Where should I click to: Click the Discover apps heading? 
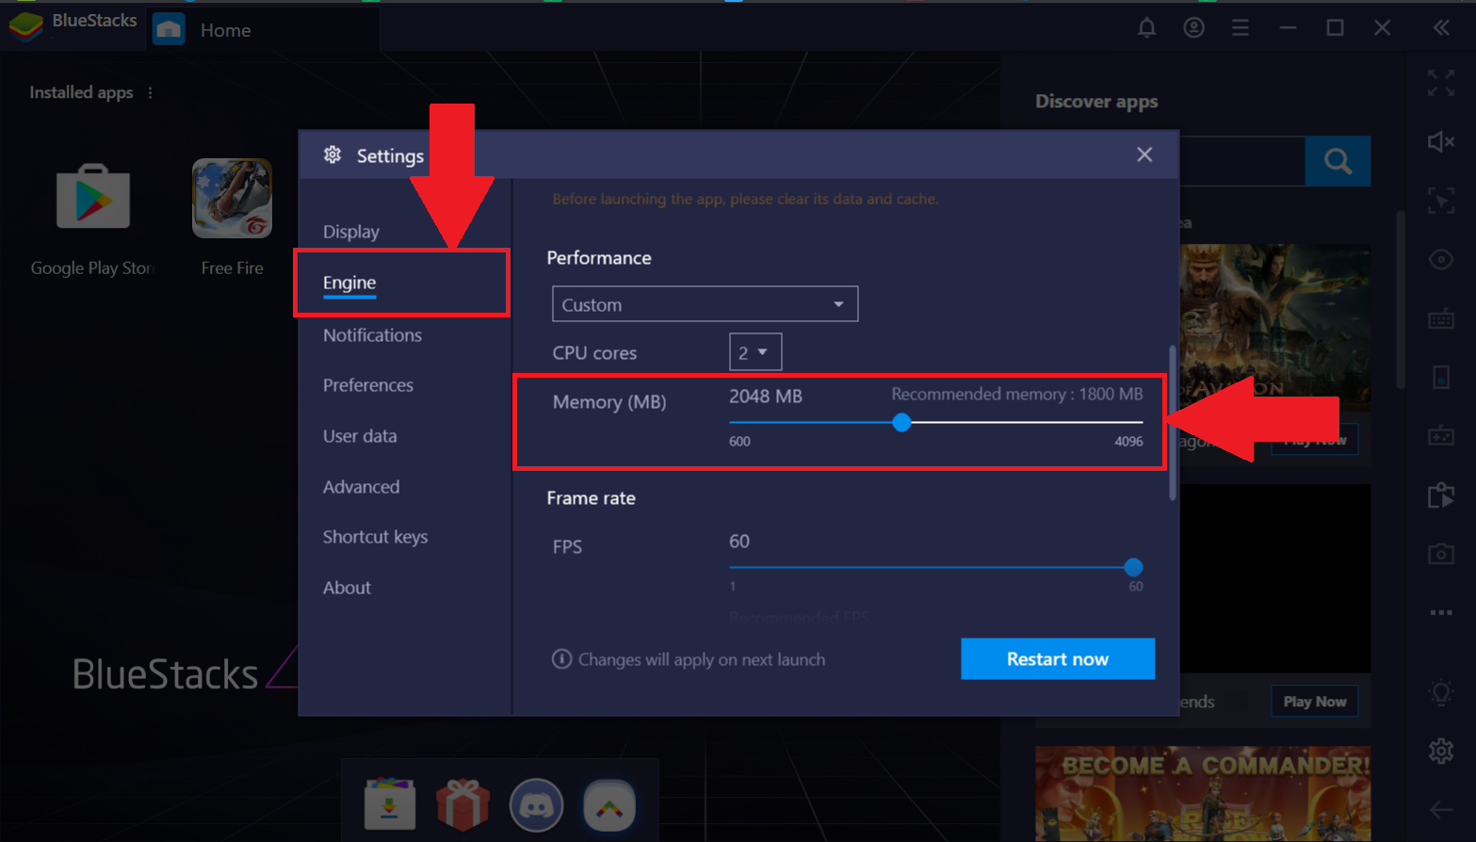click(x=1096, y=102)
